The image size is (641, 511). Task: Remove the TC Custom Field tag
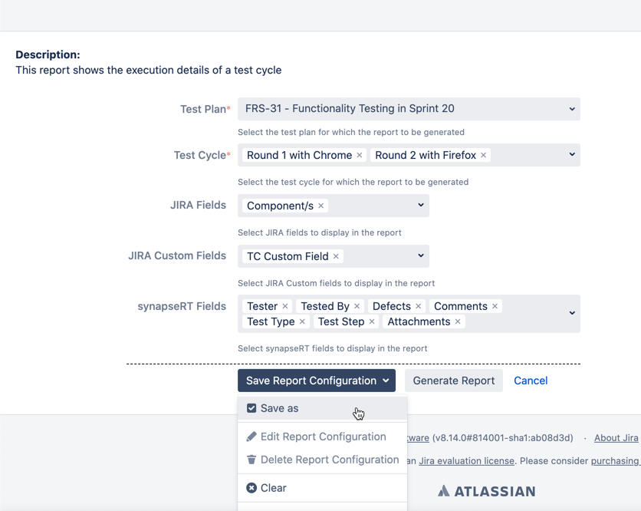click(336, 257)
